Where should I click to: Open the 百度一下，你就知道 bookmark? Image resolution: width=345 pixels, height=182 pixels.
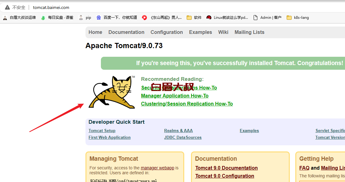coord(117,18)
